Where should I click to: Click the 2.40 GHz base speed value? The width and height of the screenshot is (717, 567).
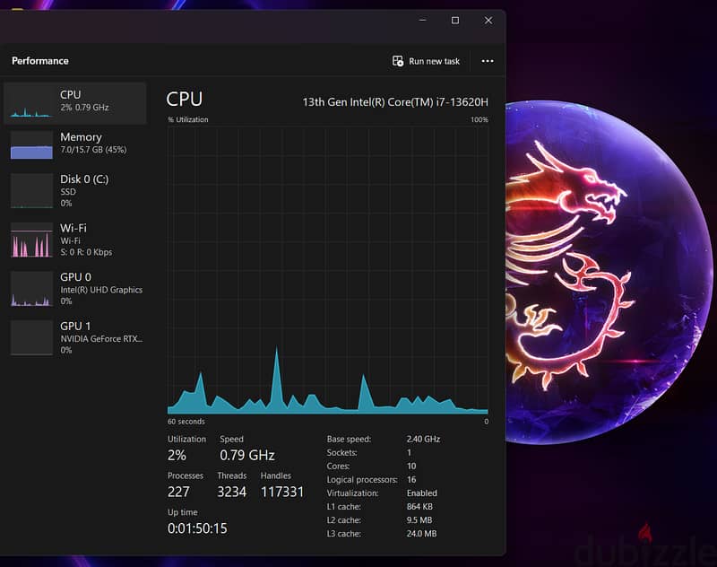coord(423,439)
